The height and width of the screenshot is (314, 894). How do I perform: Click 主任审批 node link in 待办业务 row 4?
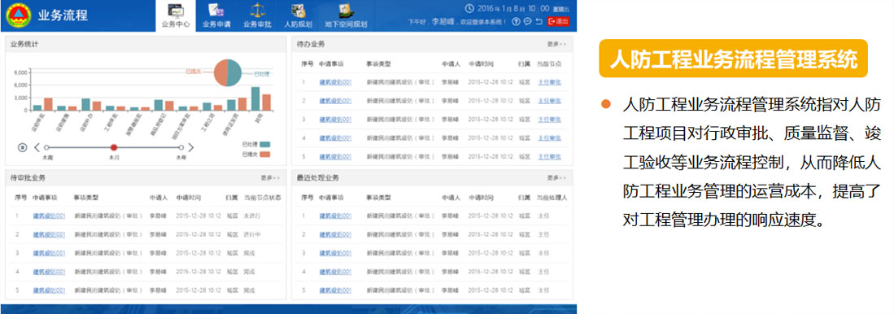pyautogui.click(x=550, y=138)
